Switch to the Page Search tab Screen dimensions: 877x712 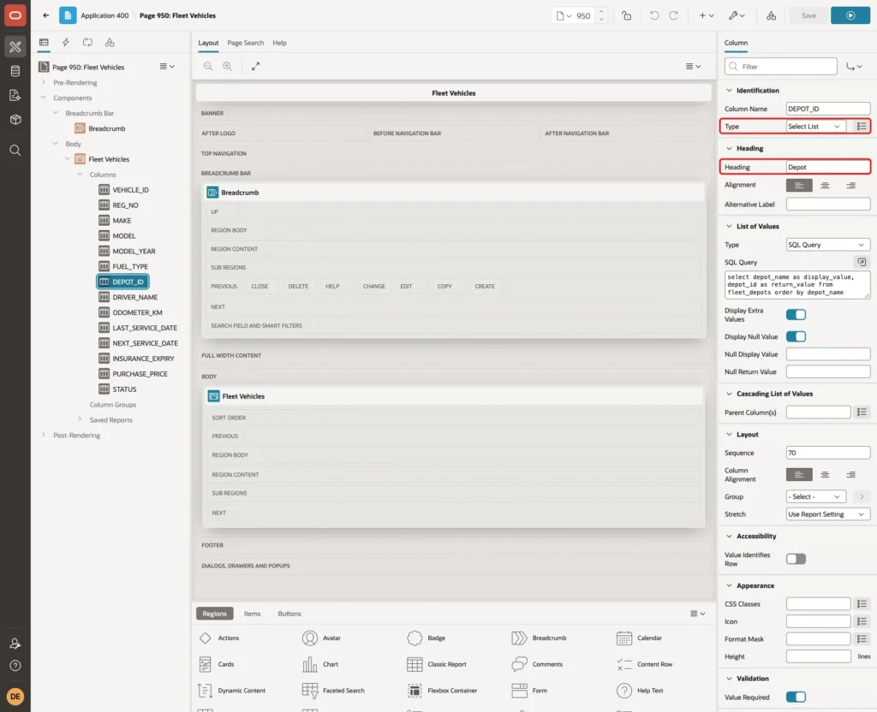[x=245, y=43]
